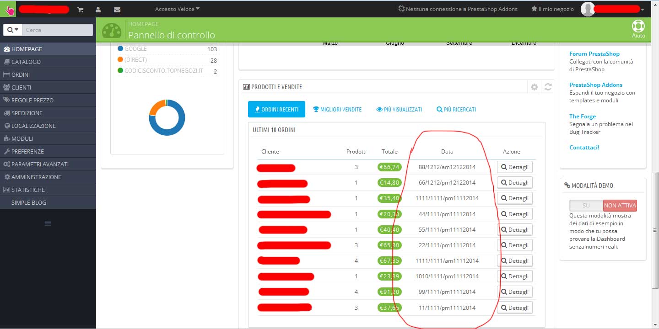Click the NON ATTIVA demo mode option
This screenshot has width=659, height=329.
(x=620, y=206)
